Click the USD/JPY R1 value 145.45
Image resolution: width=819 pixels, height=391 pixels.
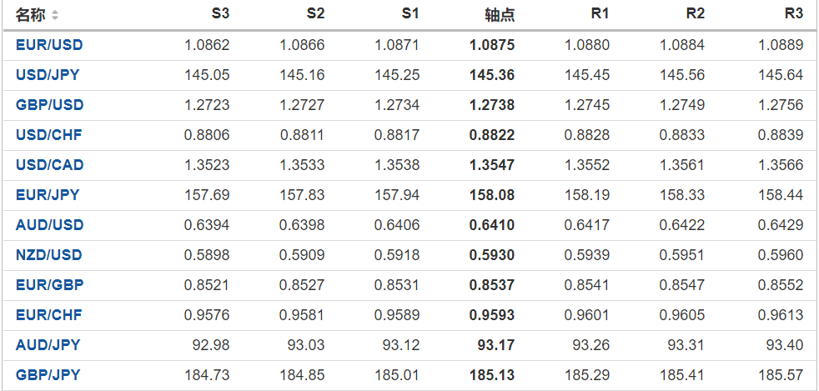(586, 75)
